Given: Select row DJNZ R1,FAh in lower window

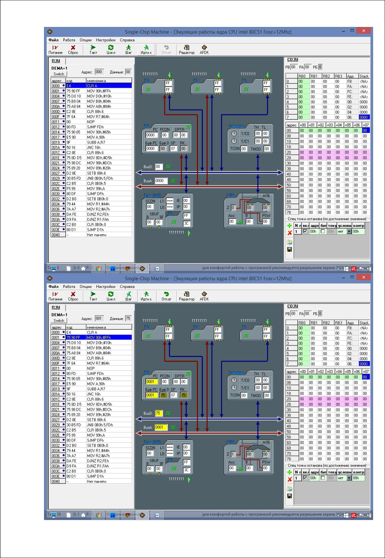Looking at the screenshot, I should (x=91, y=466).
